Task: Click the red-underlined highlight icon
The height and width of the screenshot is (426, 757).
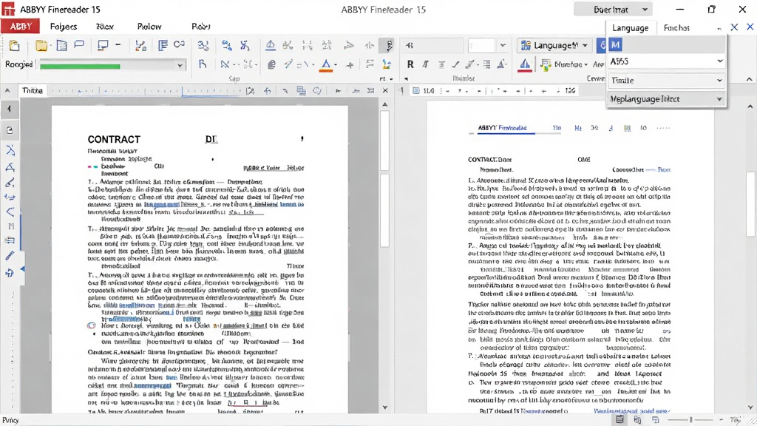Action: coord(525,65)
